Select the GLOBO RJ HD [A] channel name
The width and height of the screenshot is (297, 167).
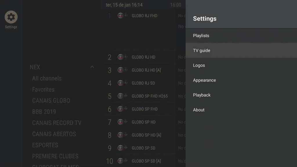point(146,70)
